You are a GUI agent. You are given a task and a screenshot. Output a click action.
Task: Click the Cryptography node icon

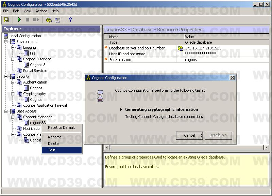(19, 94)
